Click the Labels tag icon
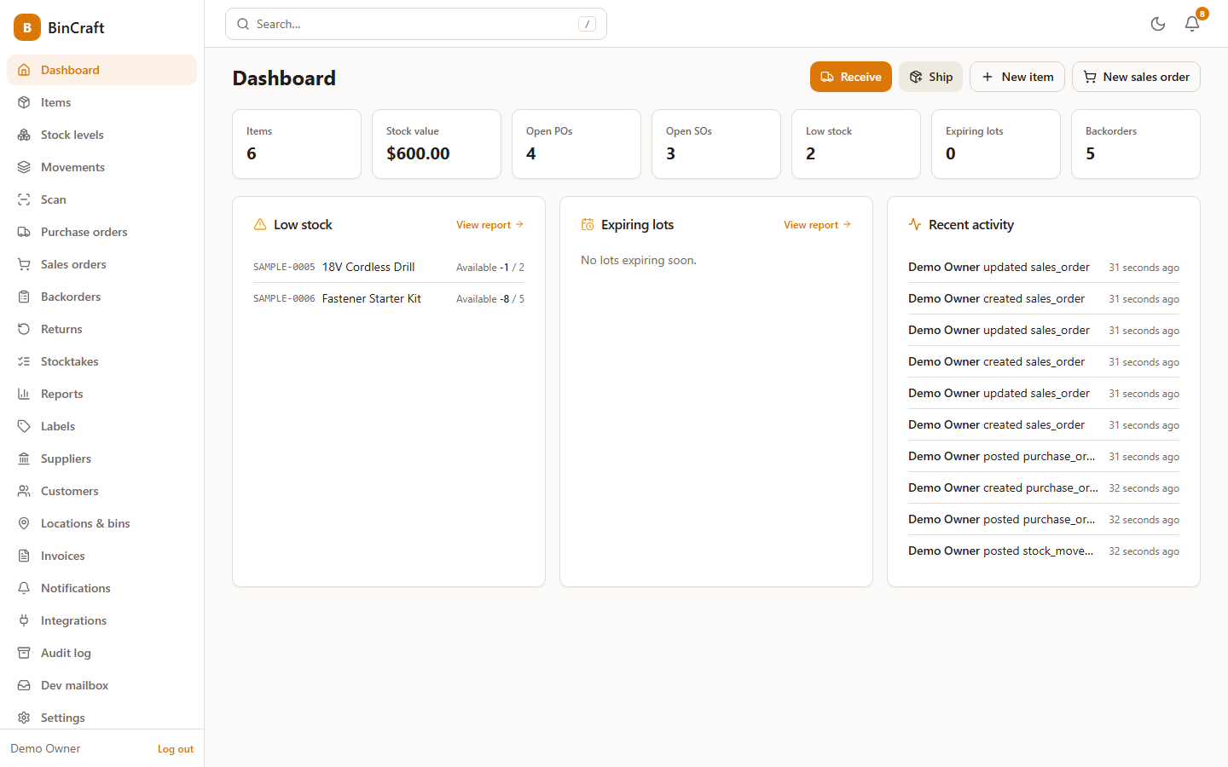The height and width of the screenshot is (767, 1228). (x=24, y=426)
